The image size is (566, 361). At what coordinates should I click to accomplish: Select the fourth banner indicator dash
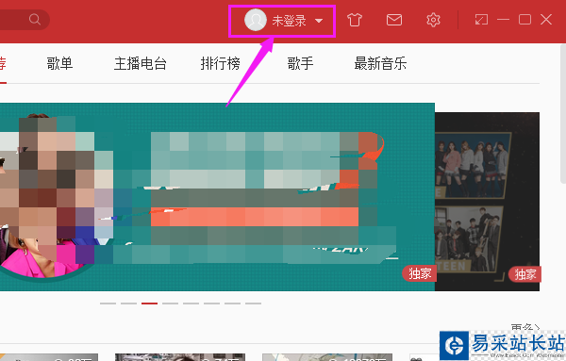point(170,304)
